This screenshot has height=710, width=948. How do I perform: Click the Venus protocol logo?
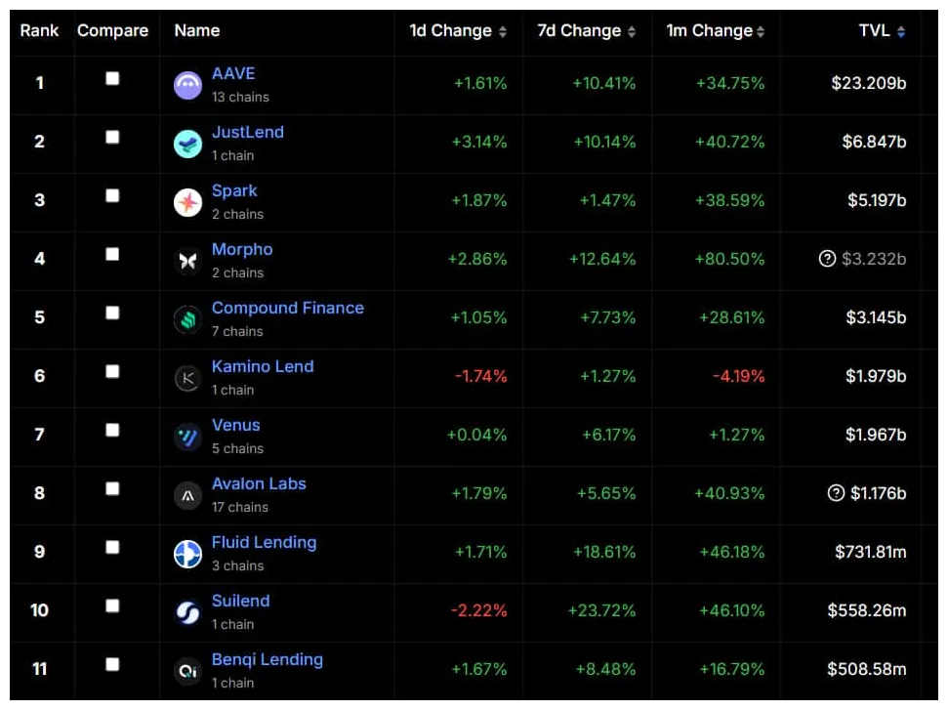pyautogui.click(x=186, y=436)
